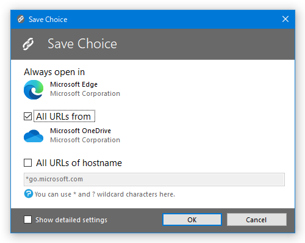The height and width of the screenshot is (243, 305).
Task: Confirm with the OK button
Action: point(192,220)
